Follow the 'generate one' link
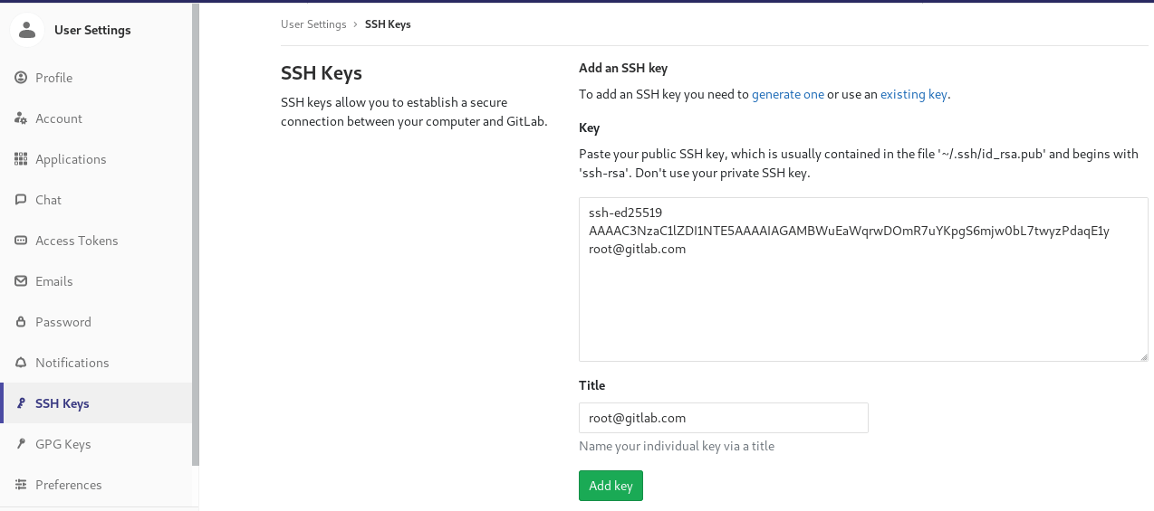 tap(787, 94)
